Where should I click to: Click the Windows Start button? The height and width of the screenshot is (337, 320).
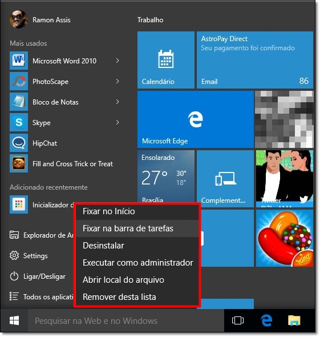pos(14,320)
